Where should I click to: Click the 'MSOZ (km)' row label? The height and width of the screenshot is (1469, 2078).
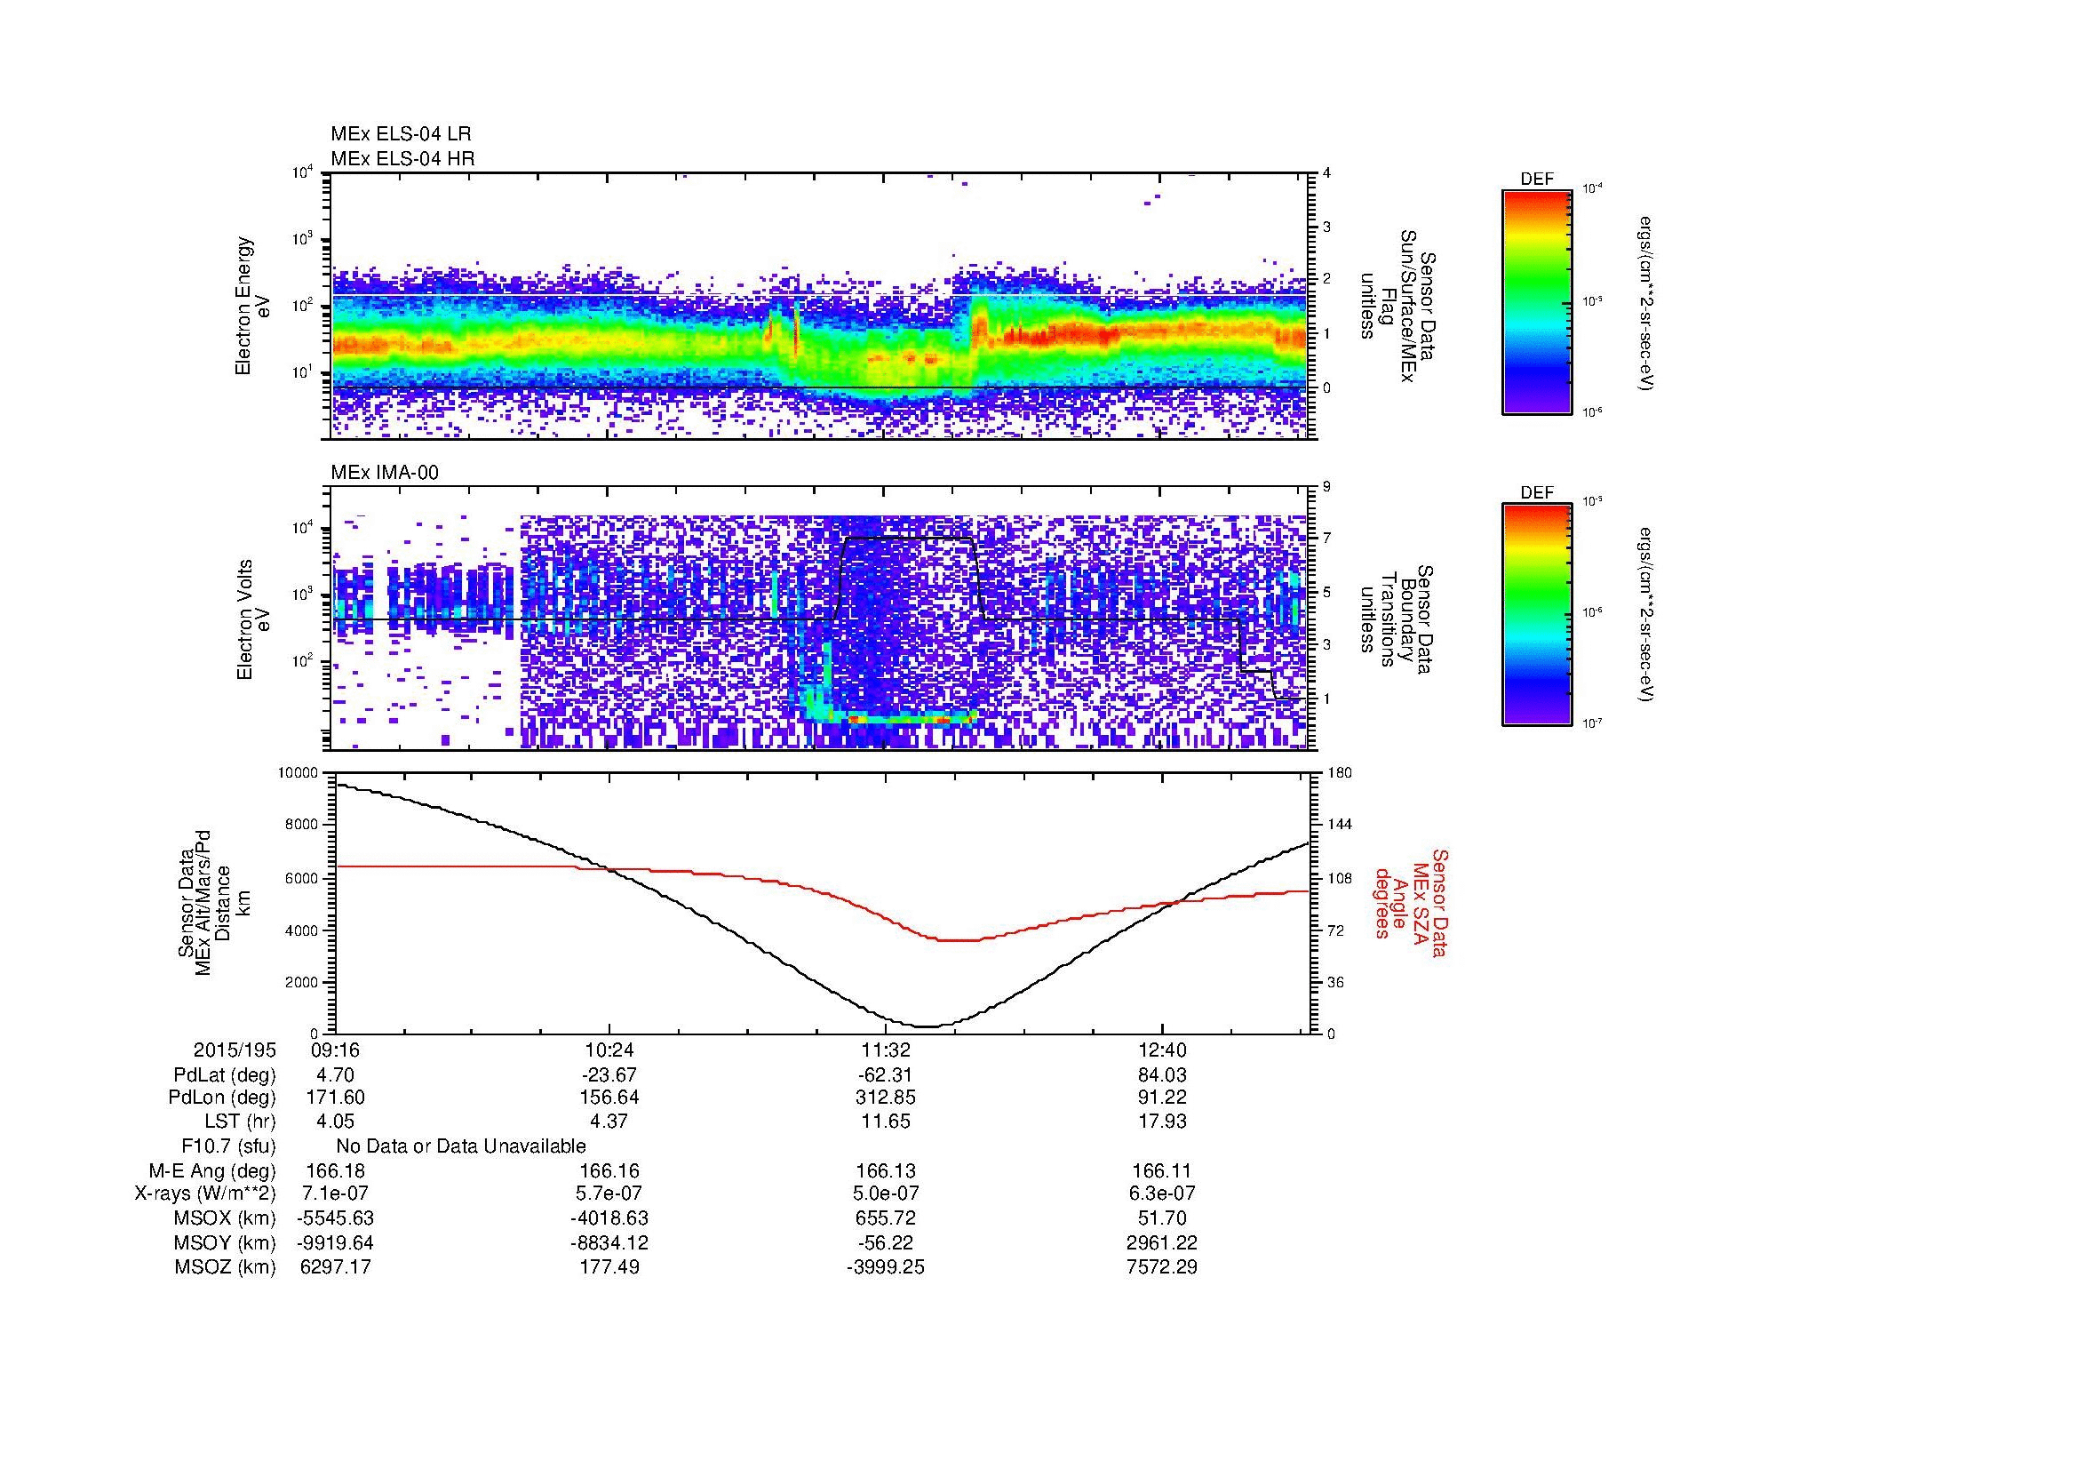click(x=226, y=1267)
